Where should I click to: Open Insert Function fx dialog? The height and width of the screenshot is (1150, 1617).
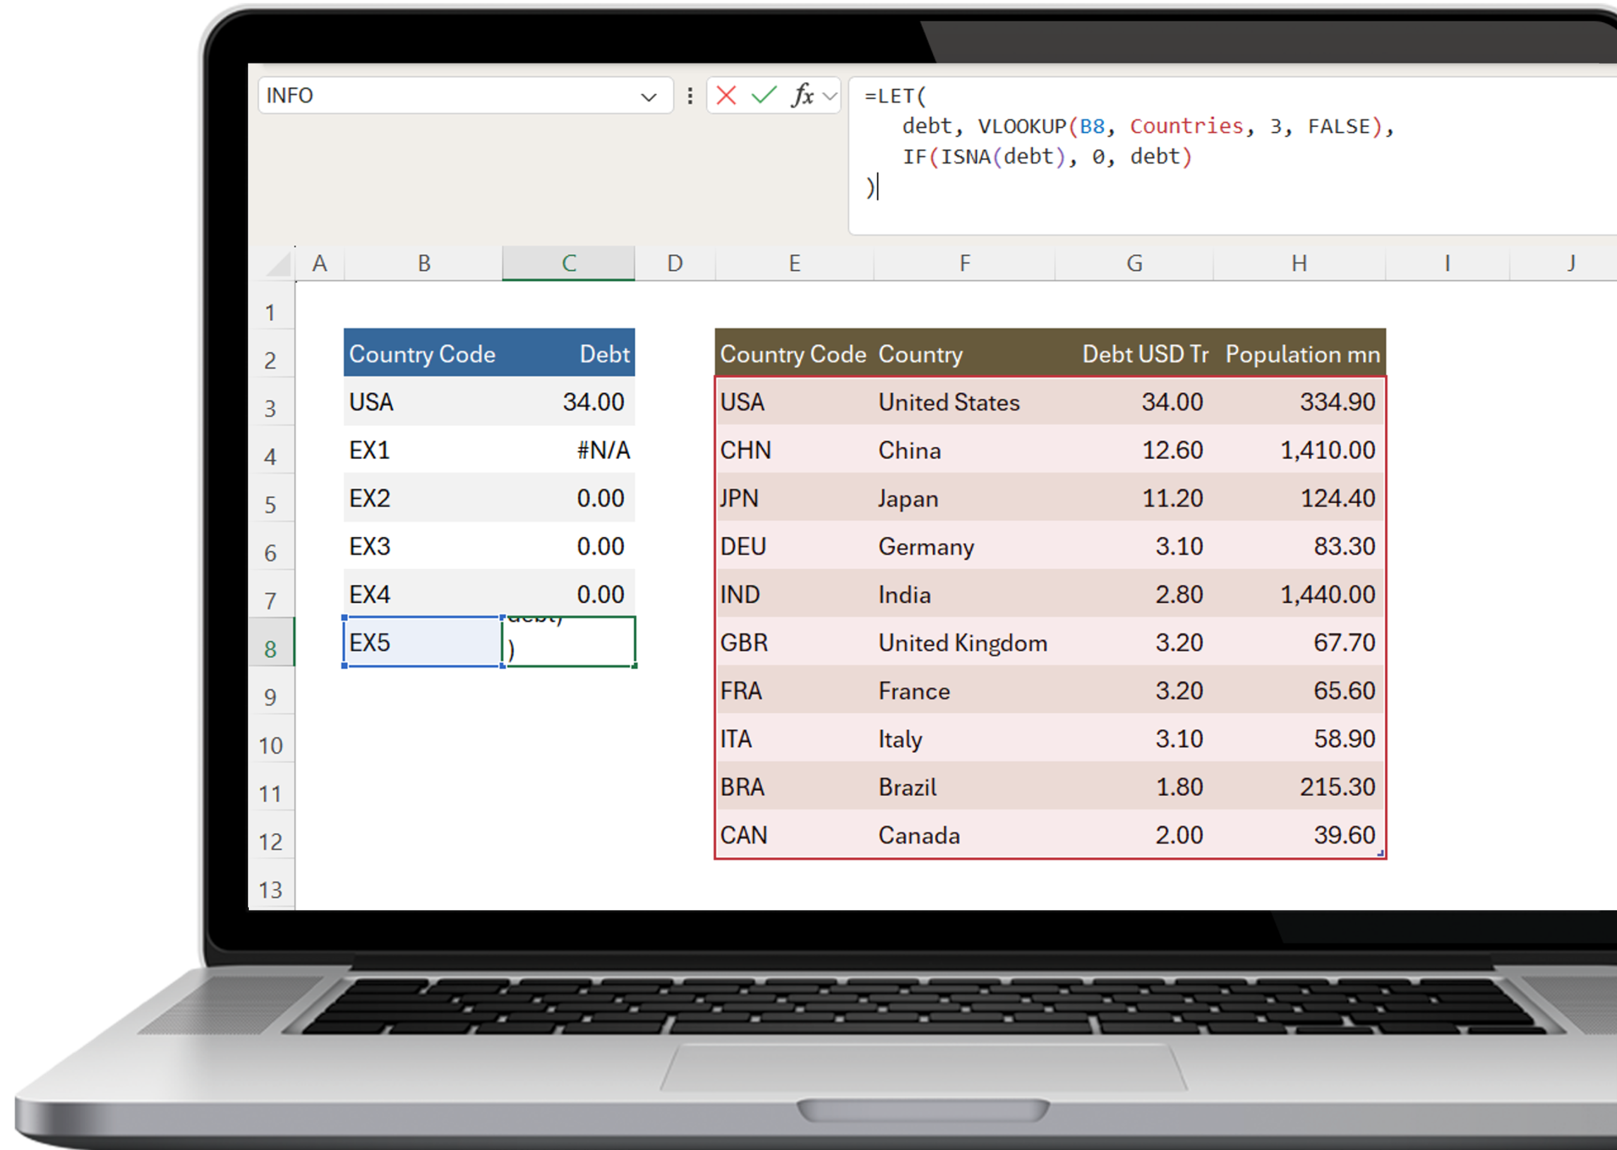point(802,95)
